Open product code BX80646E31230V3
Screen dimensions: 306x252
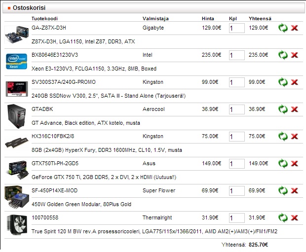pyautogui.click(x=55, y=55)
